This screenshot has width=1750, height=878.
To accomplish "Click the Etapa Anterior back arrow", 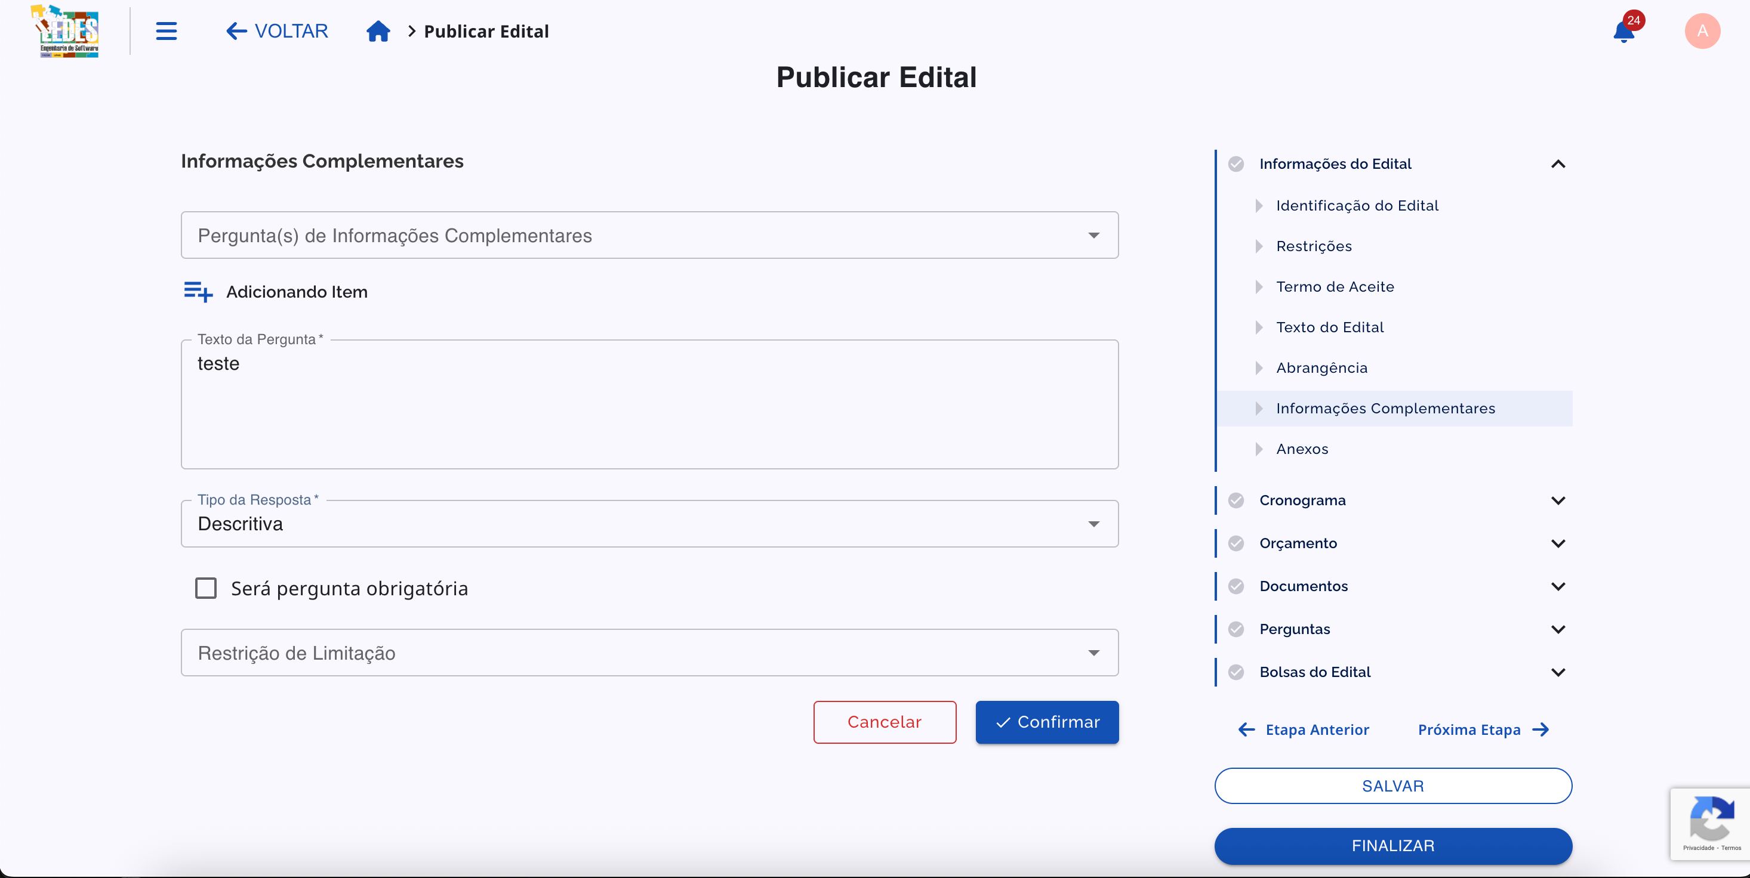I will 1246,729.
